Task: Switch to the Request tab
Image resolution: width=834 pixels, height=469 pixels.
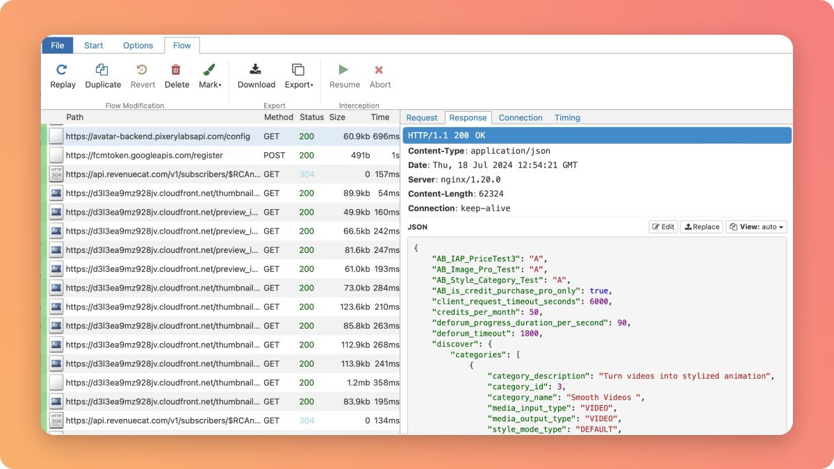Action: (422, 117)
